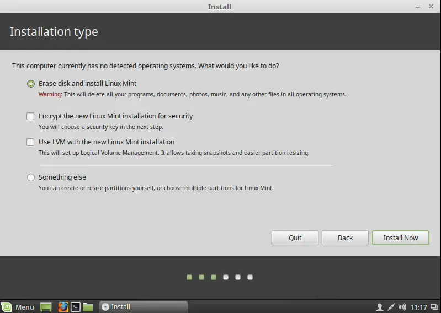Click the Logical Volume Management description text

coord(174,153)
